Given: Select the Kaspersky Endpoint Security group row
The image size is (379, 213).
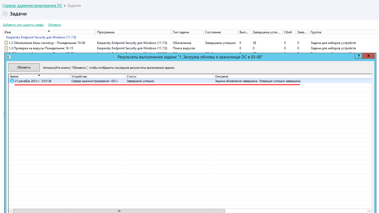Looking at the screenshot, I should 41,37.
